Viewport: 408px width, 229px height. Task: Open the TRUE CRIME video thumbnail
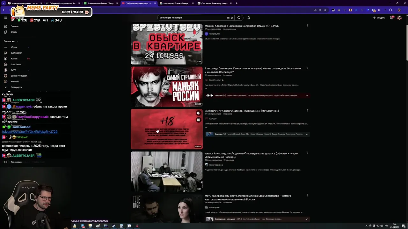click(x=166, y=208)
